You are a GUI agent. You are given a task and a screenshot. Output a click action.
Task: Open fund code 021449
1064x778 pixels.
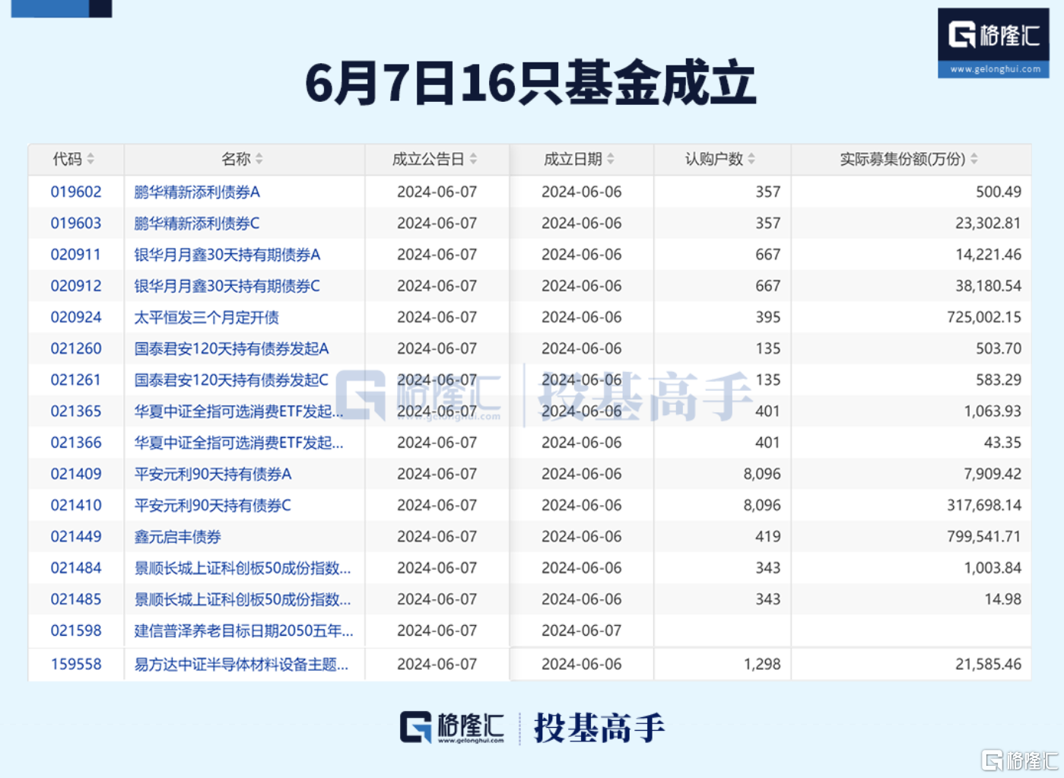(x=76, y=536)
